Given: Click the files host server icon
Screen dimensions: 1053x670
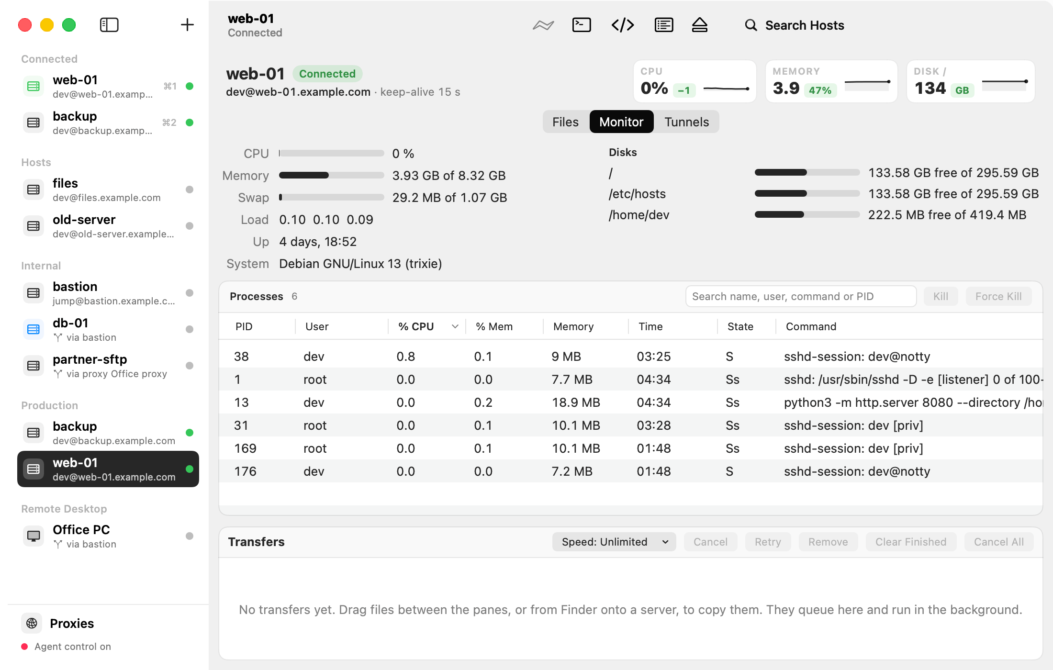Looking at the screenshot, I should [34, 190].
